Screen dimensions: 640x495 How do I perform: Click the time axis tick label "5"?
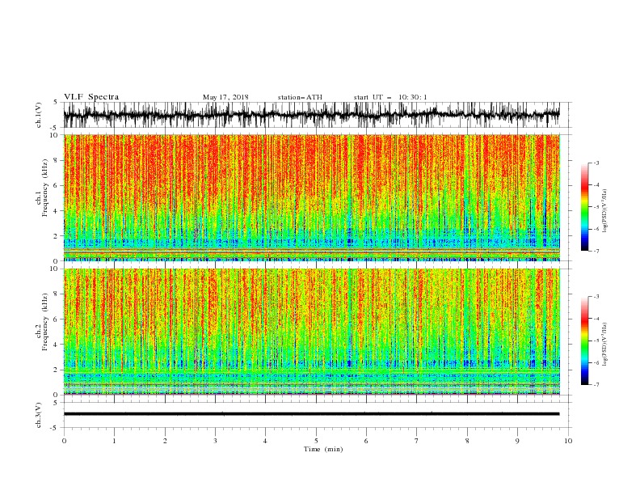[316, 441]
